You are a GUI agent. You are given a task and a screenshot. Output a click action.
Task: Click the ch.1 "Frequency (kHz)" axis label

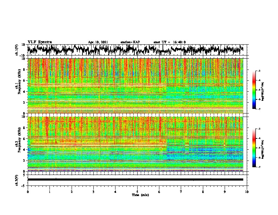[x=19, y=82]
